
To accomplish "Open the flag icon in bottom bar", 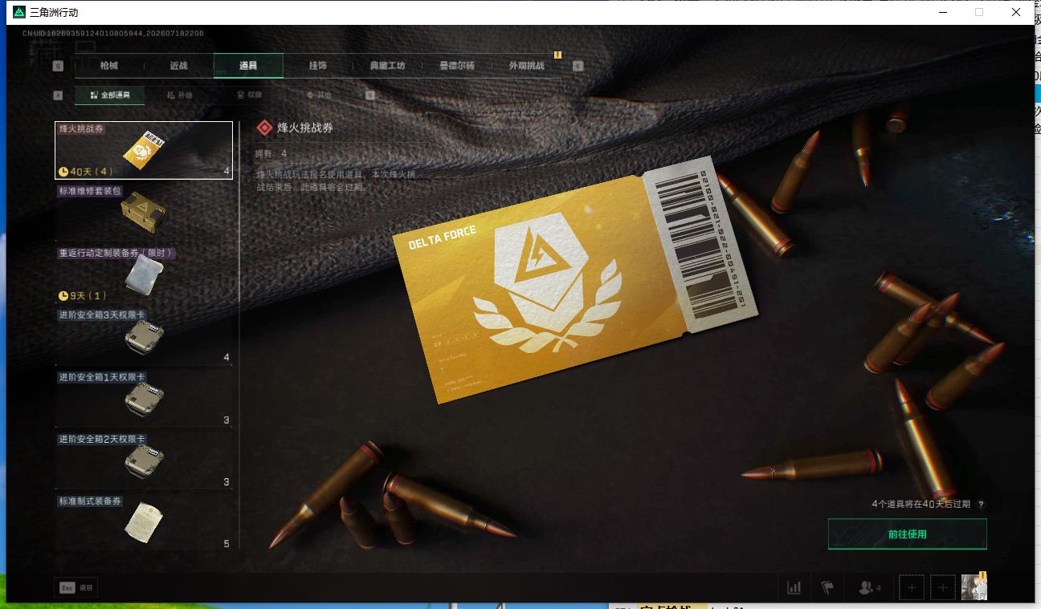I will [x=827, y=587].
